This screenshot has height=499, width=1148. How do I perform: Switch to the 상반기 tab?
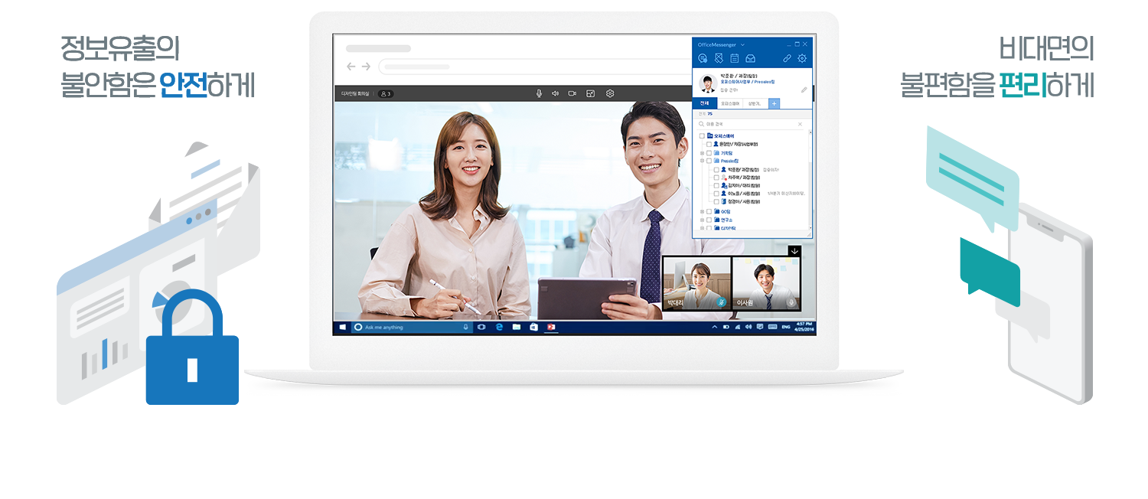click(755, 103)
